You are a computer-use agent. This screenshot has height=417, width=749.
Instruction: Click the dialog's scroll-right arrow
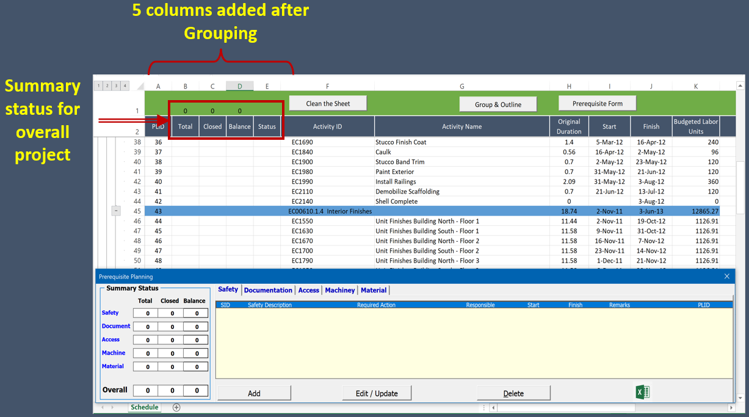(x=731, y=407)
